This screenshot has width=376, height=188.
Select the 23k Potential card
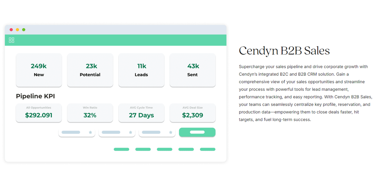(x=90, y=70)
